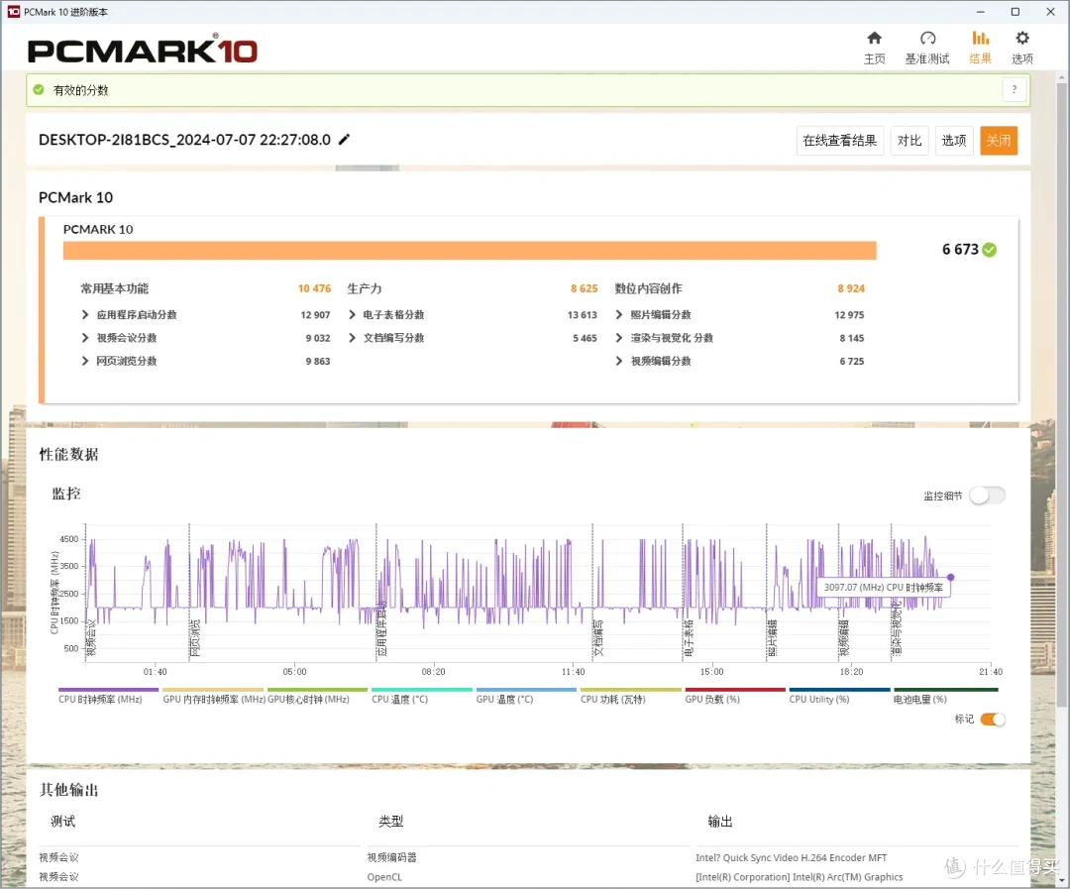Click the 常用基本功能 score 10 476
The width and height of the screenshot is (1070, 889).
click(x=315, y=288)
